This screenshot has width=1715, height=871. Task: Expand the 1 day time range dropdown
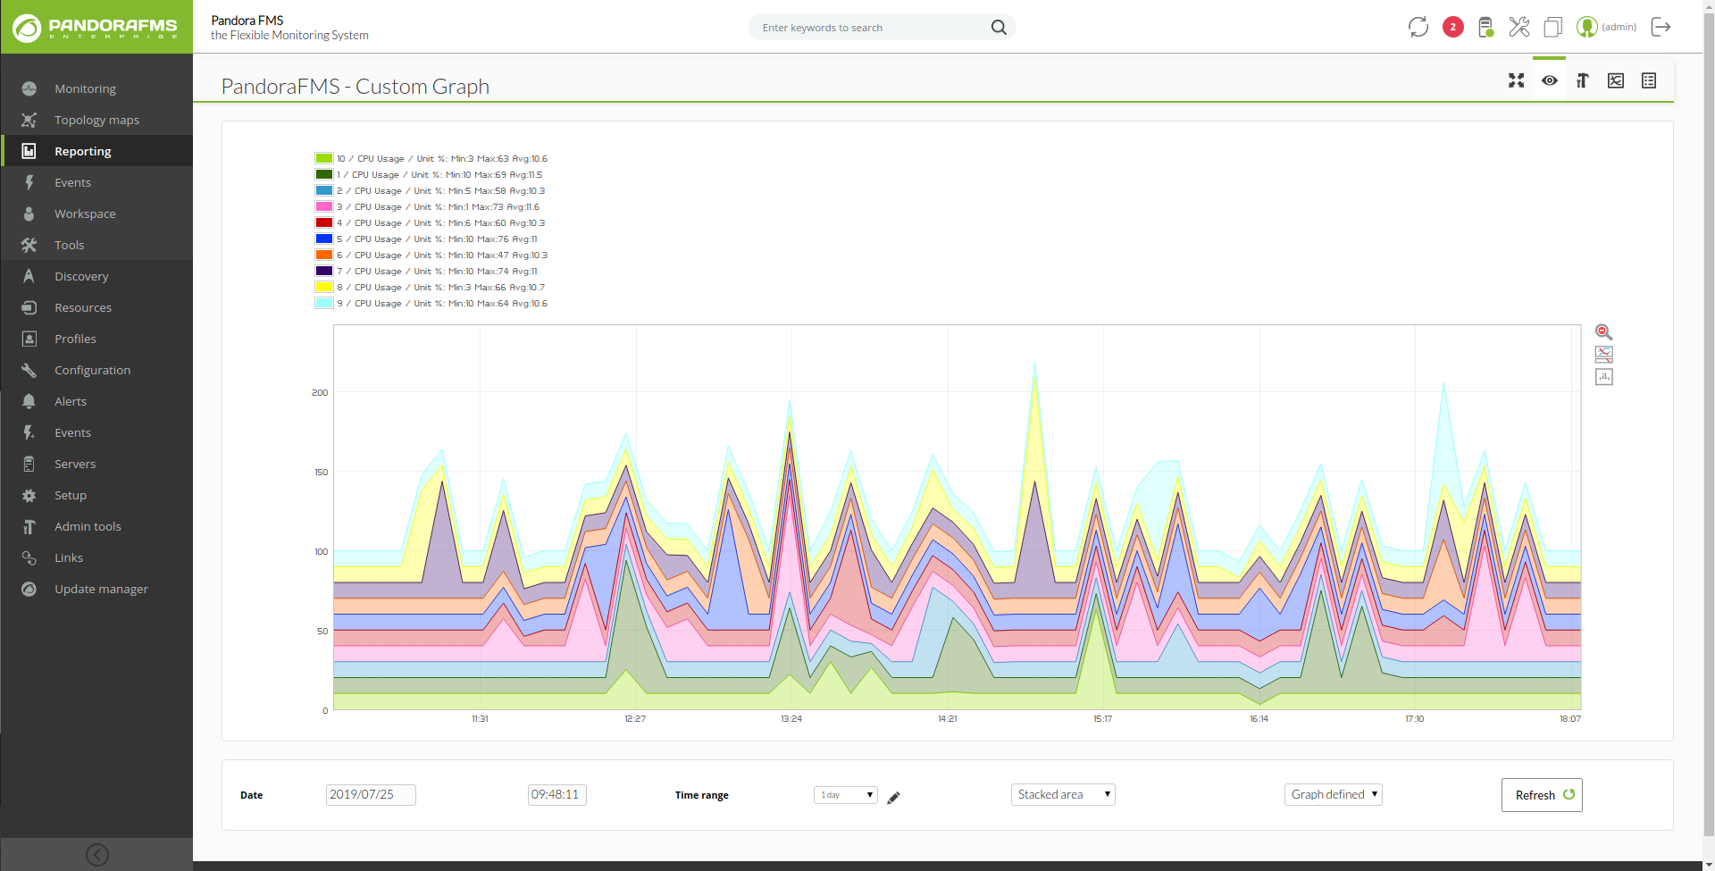point(846,795)
